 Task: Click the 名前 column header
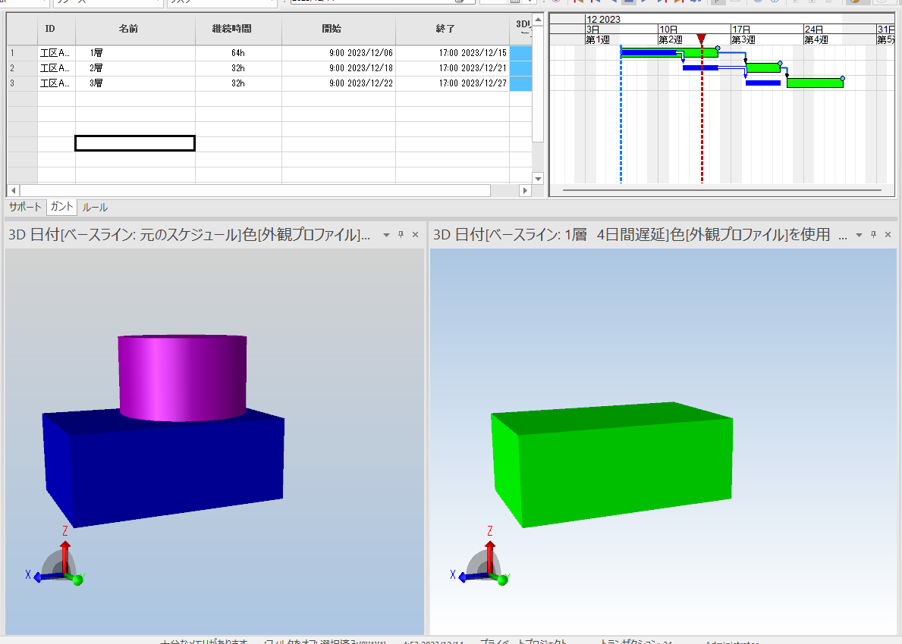tap(135, 29)
